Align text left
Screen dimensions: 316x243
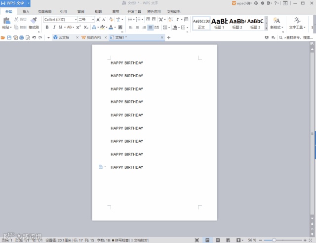(x=130, y=28)
